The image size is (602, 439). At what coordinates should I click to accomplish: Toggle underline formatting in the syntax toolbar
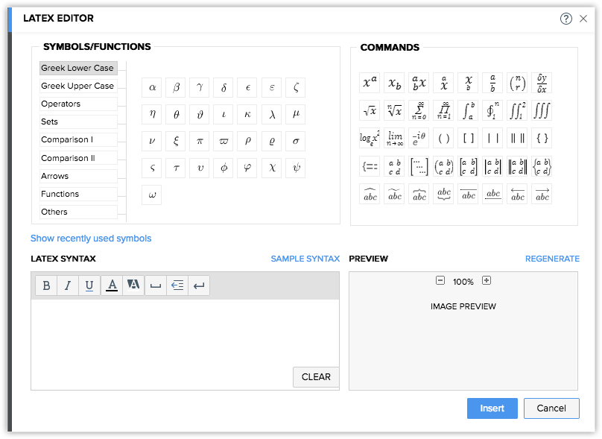(x=89, y=285)
